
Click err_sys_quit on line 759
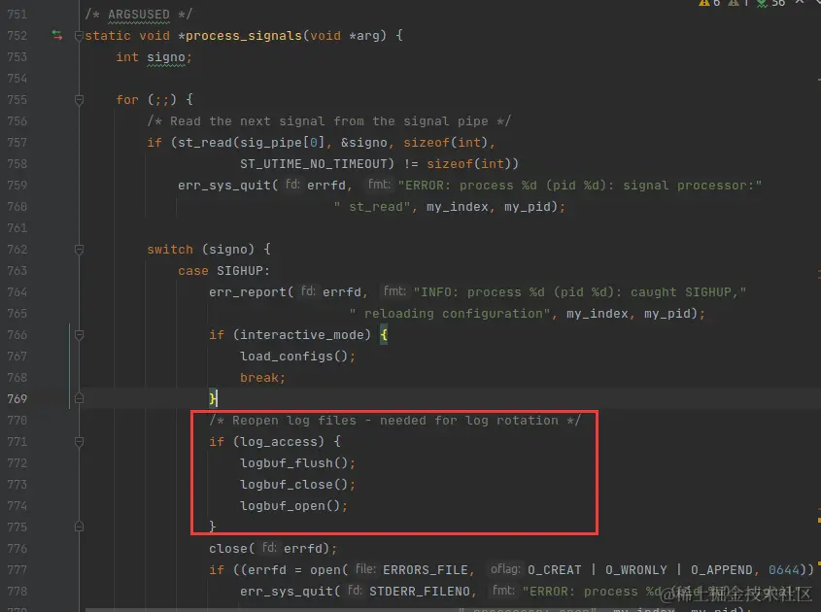[x=224, y=186]
